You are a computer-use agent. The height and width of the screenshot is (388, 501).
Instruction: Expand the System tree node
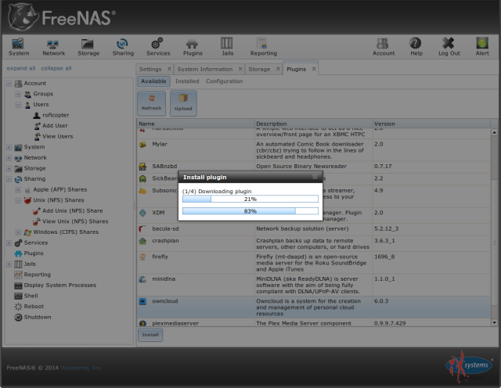tap(9, 147)
